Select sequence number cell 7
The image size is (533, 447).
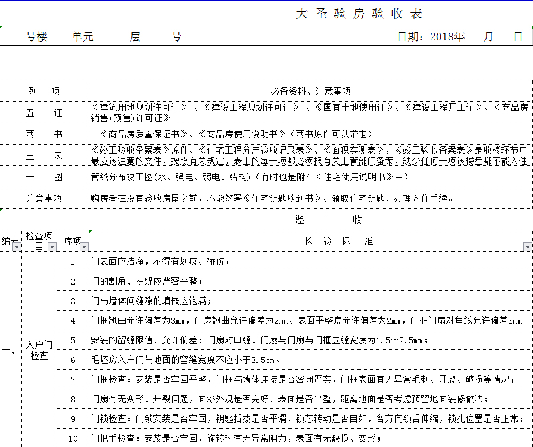point(73,379)
